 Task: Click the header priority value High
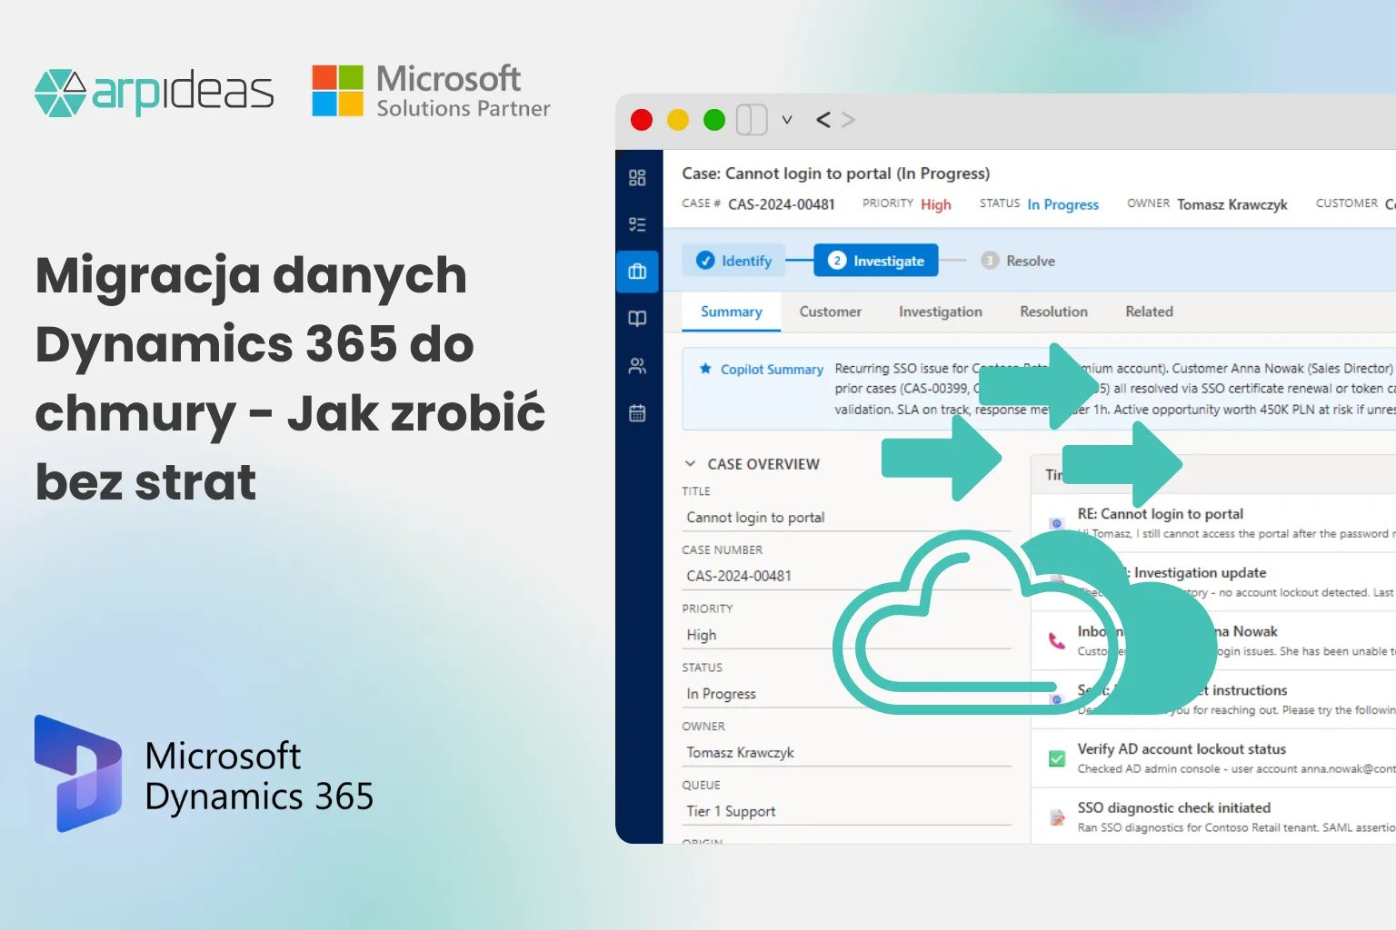point(935,204)
